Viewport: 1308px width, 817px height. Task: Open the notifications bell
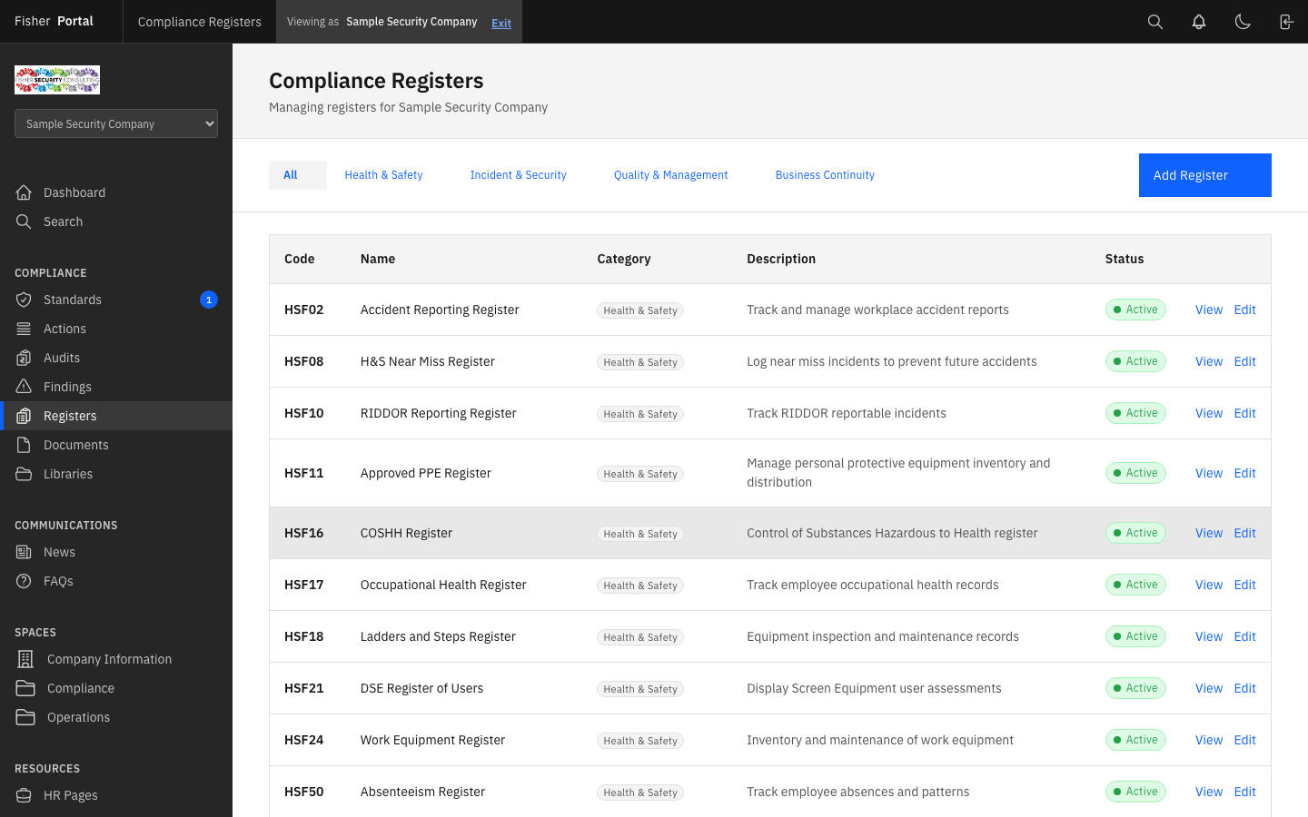[1199, 21]
